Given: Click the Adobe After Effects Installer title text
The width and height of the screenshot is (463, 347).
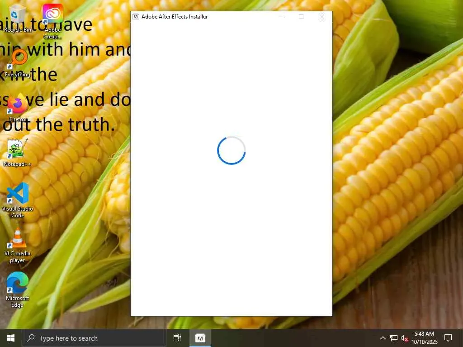Looking at the screenshot, I should (x=175, y=17).
